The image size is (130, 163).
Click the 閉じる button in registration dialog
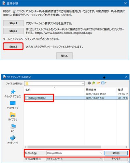tap(64, 56)
